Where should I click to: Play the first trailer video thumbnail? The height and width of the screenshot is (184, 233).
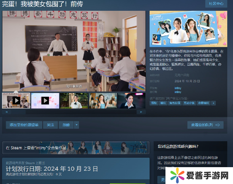(x=16, y=100)
